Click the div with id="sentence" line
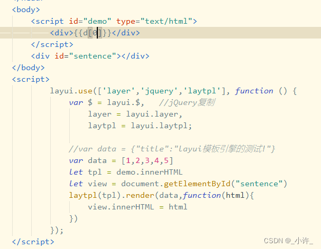Screen dimensions: 321x249 pyautogui.click(x=90, y=56)
